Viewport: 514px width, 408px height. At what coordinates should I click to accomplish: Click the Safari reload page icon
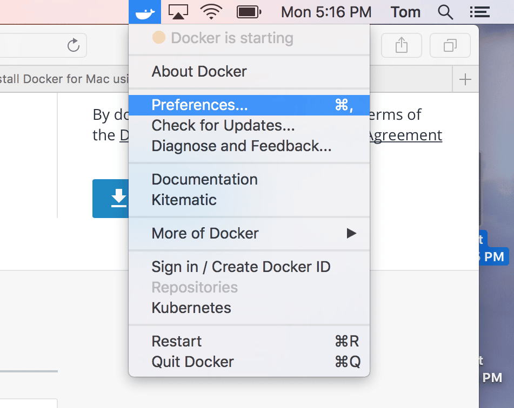tap(74, 45)
